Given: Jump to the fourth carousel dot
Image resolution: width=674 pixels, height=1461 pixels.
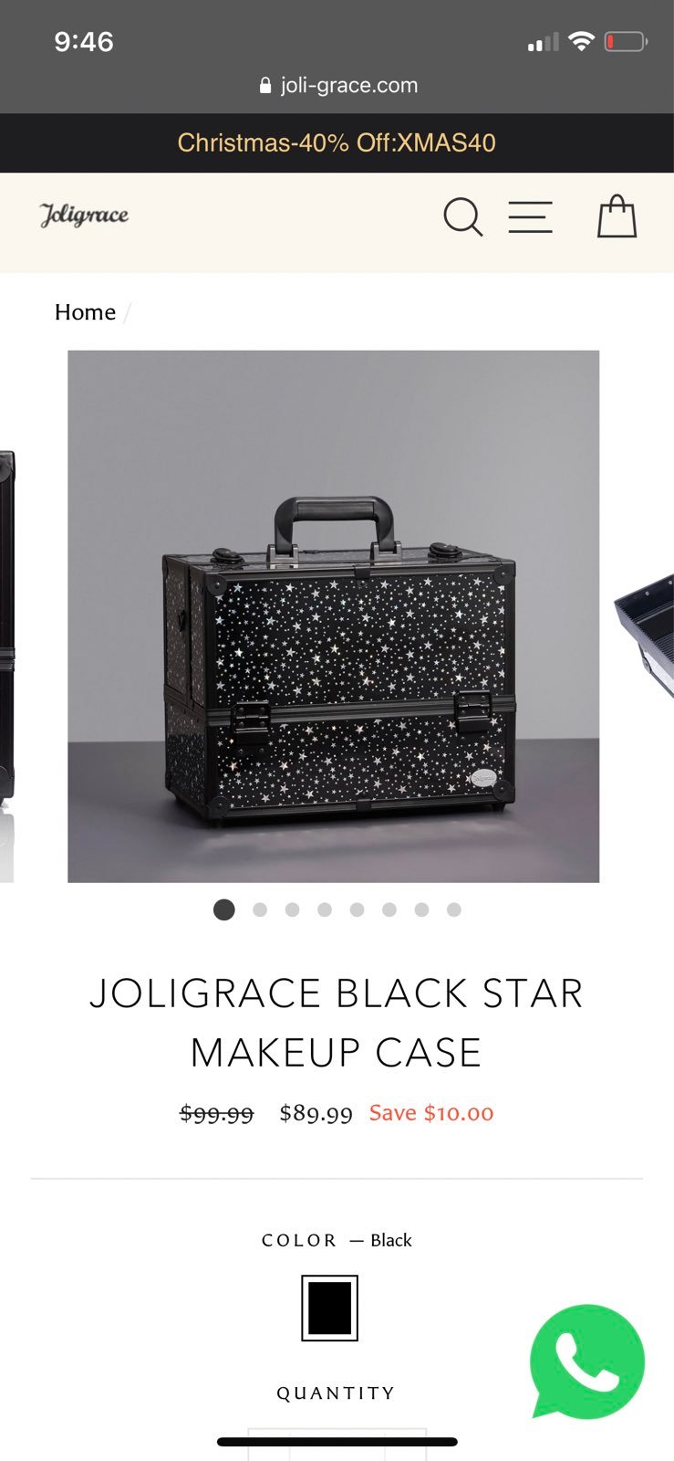Looking at the screenshot, I should click(x=325, y=909).
